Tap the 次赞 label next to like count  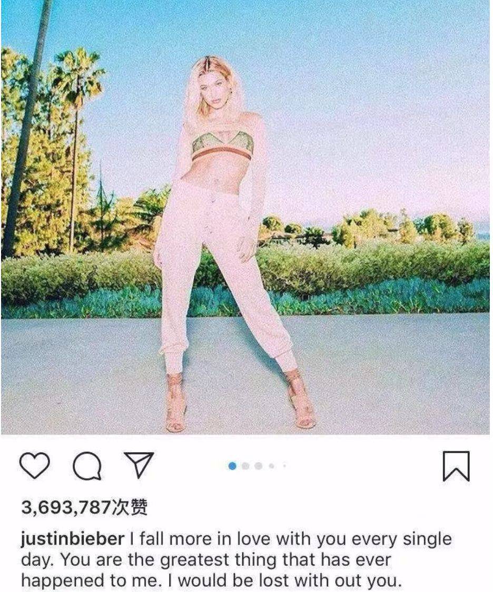point(130,507)
